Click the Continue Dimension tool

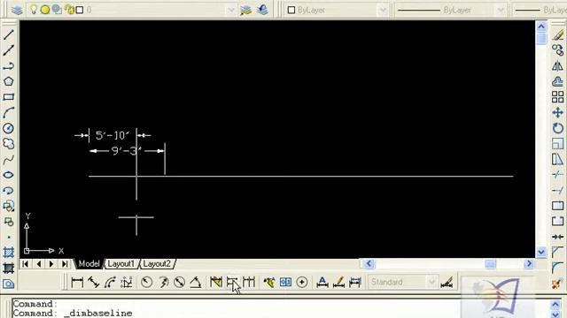tap(249, 282)
